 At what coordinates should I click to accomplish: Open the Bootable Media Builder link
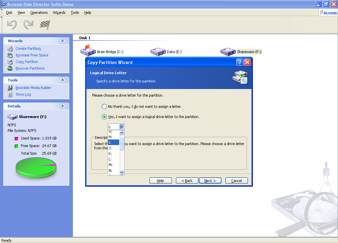point(33,88)
